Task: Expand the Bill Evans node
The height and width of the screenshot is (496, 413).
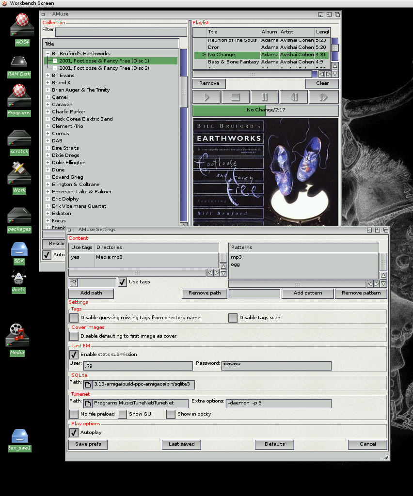Action: point(48,75)
